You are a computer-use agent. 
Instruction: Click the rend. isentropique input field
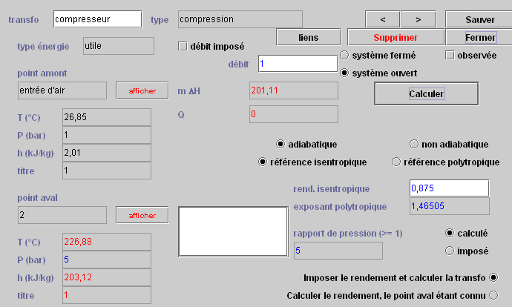coord(450,188)
